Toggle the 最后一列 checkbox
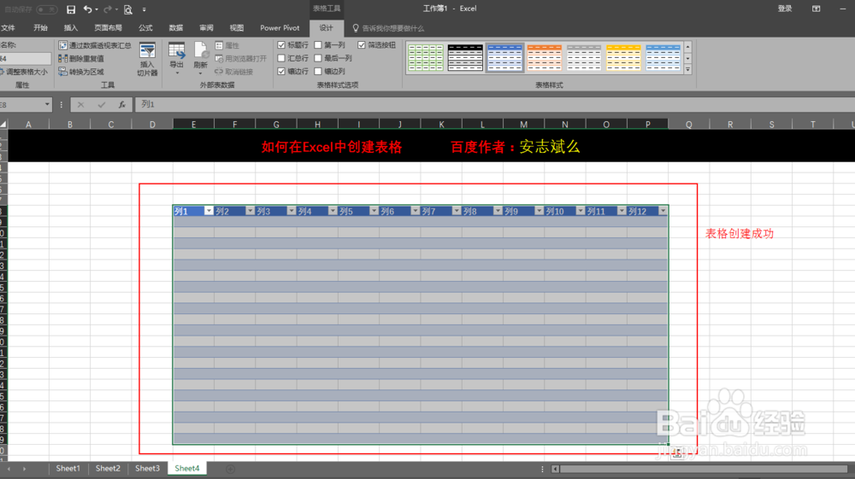The image size is (855, 479). click(318, 58)
